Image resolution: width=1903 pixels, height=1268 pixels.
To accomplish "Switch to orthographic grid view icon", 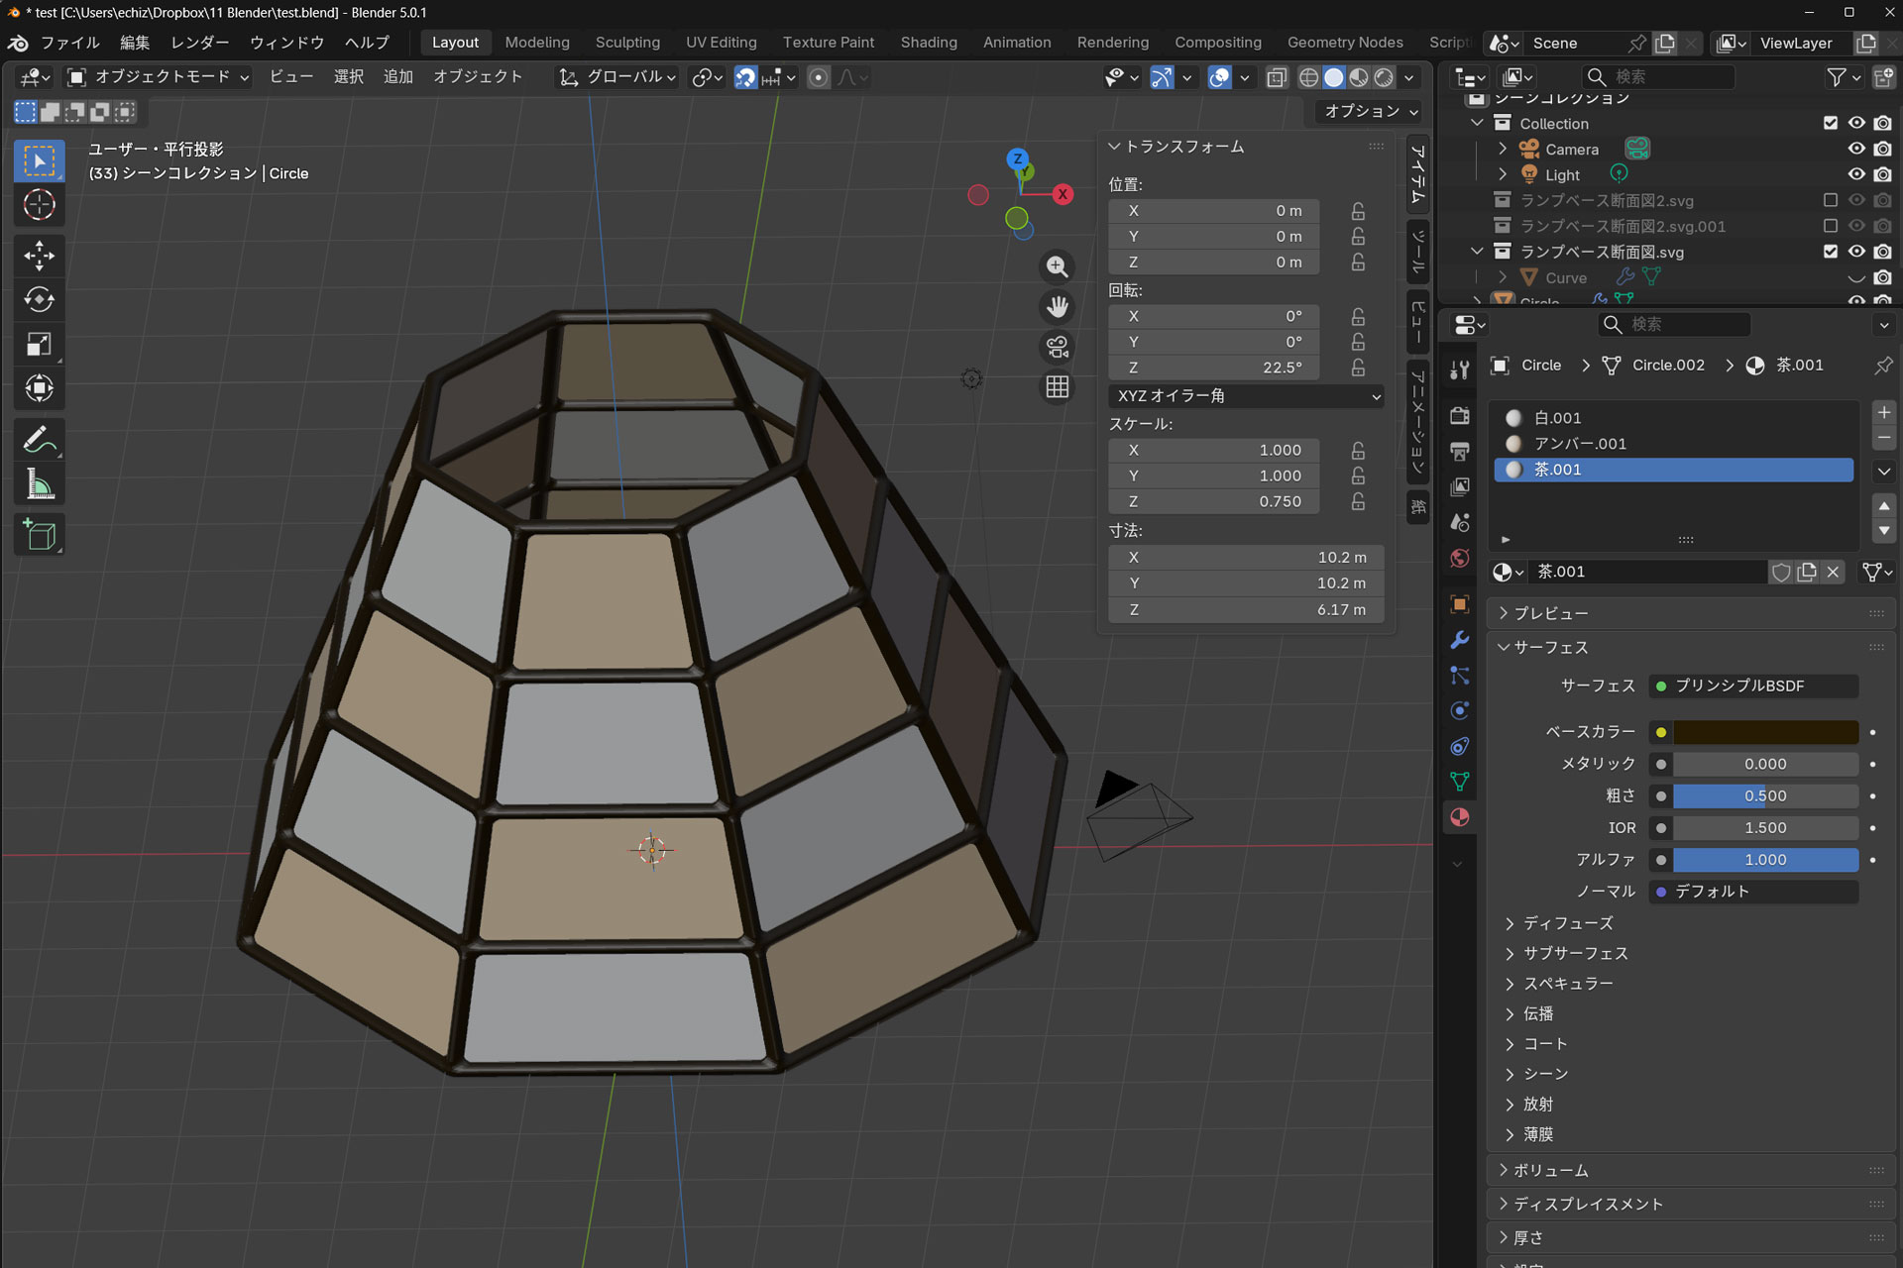I will [x=1058, y=387].
